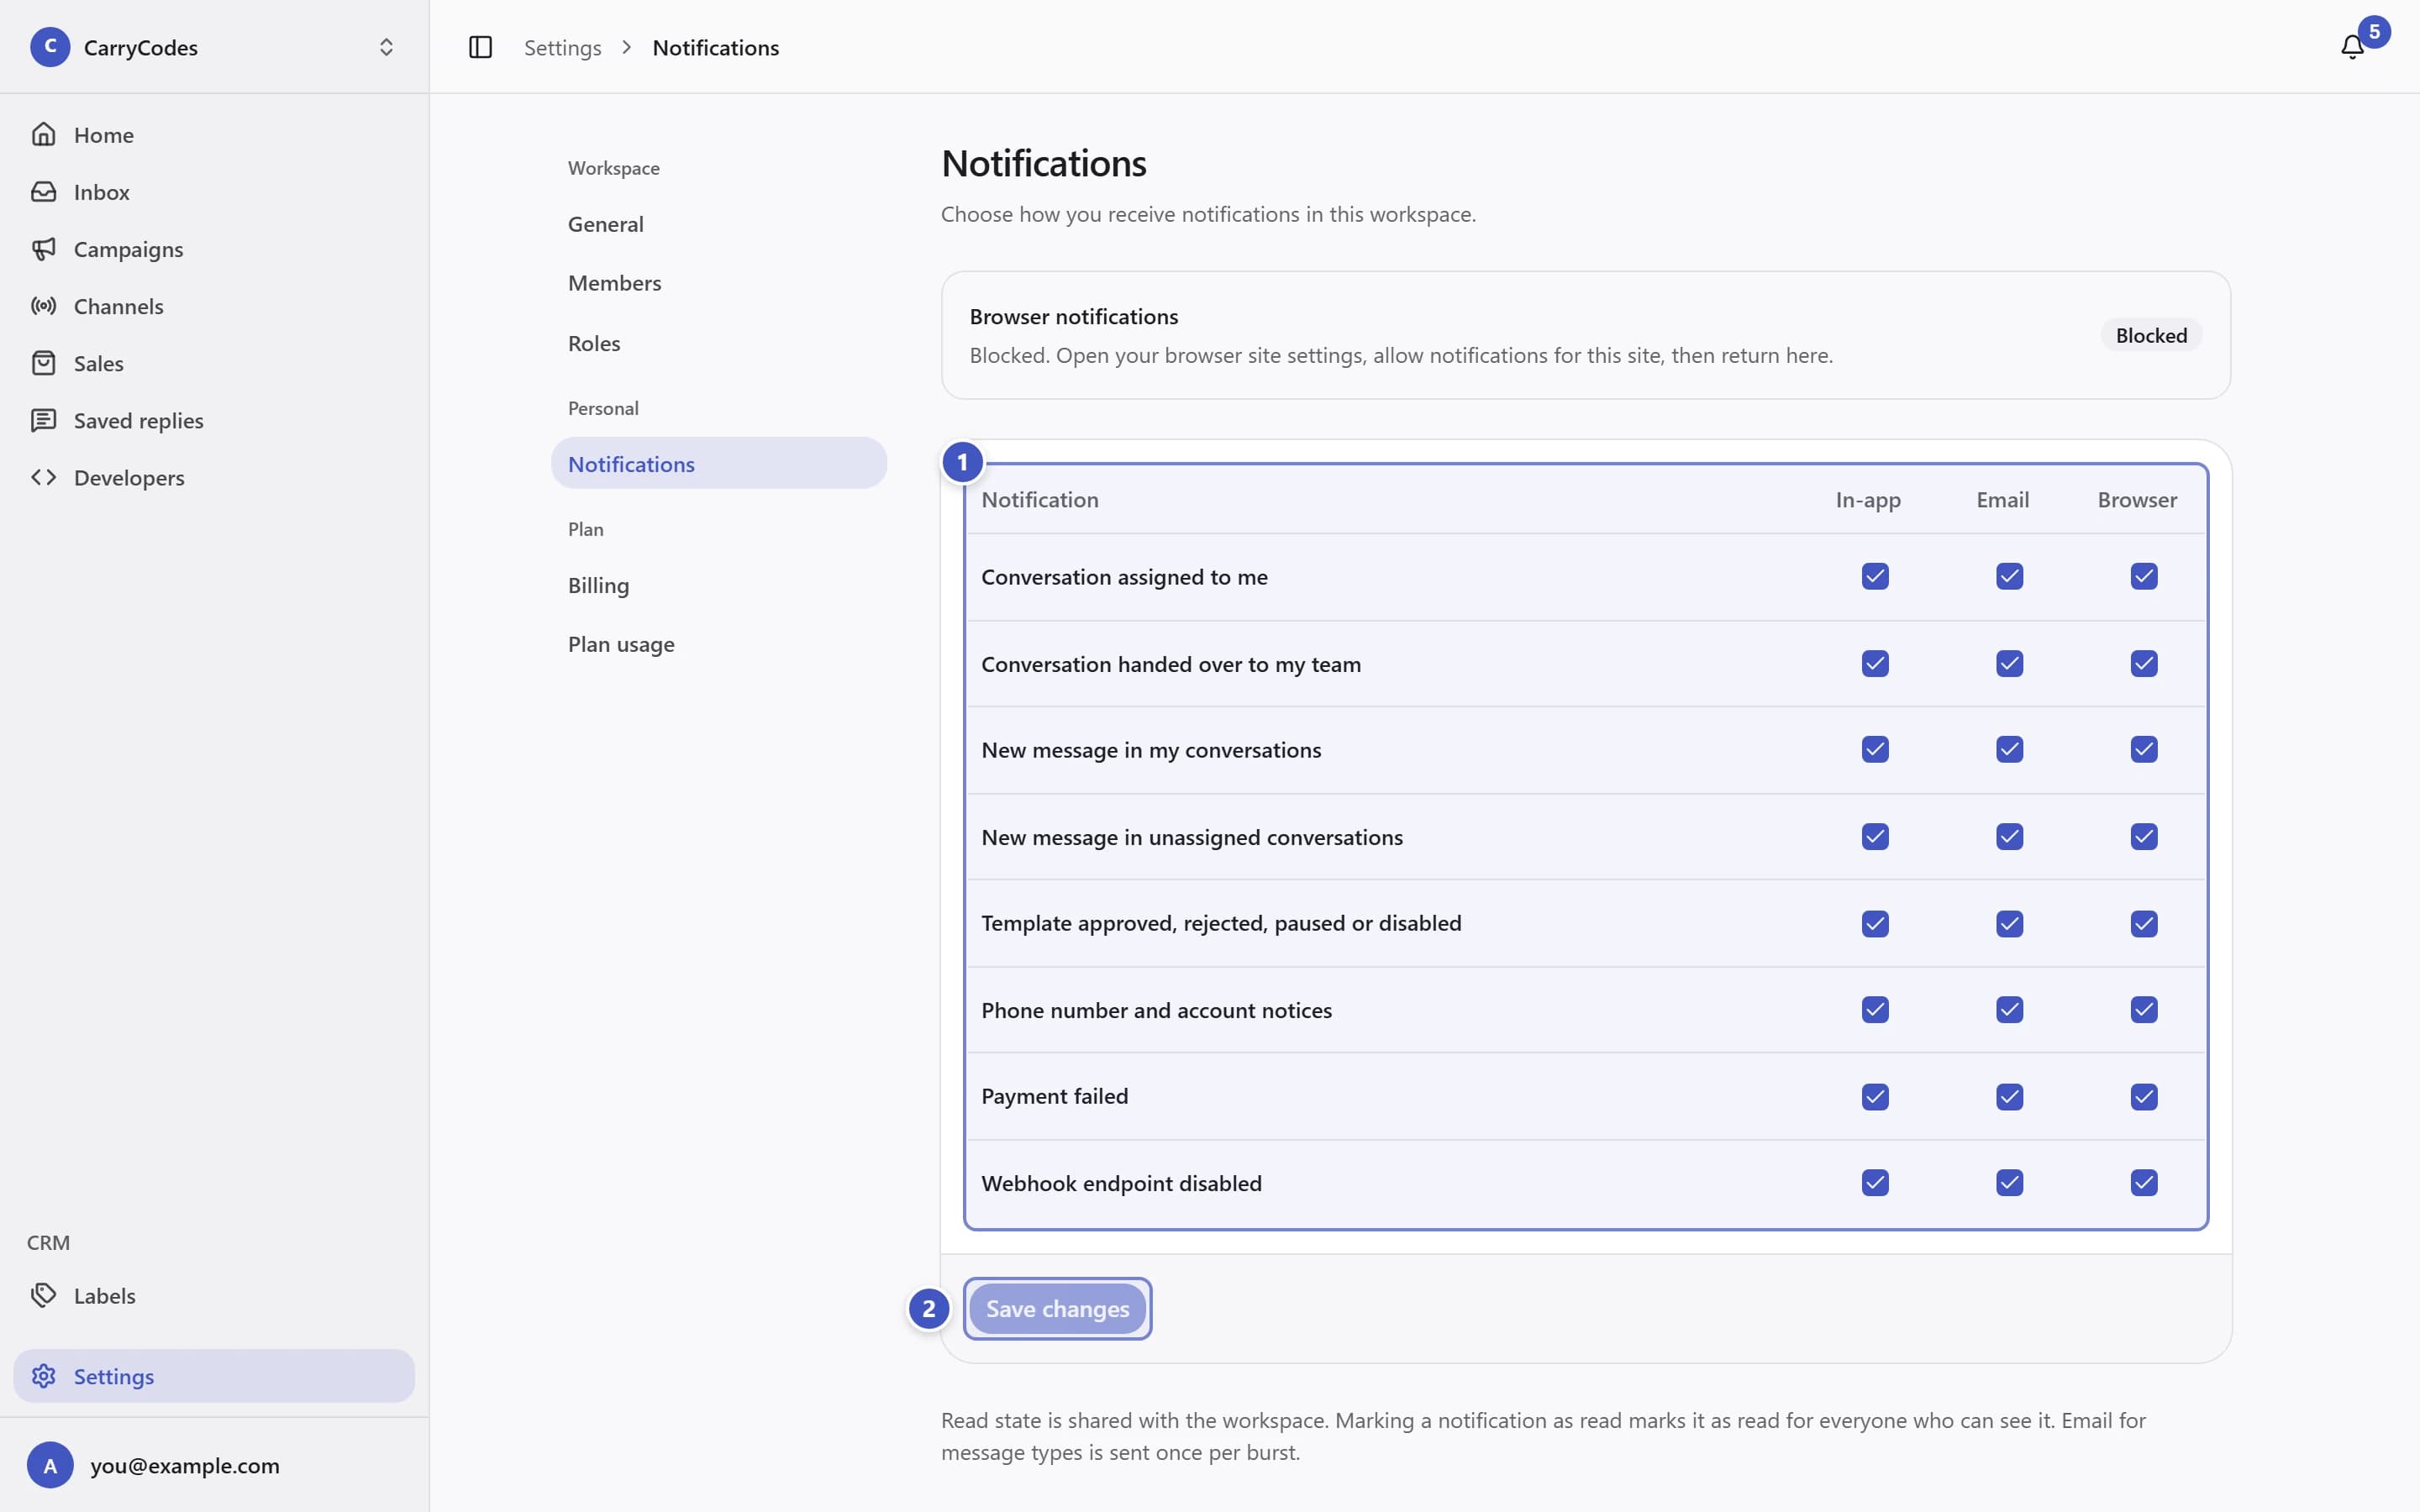
Task: Toggle In-app for Conversation handed over to team
Action: [1875, 663]
